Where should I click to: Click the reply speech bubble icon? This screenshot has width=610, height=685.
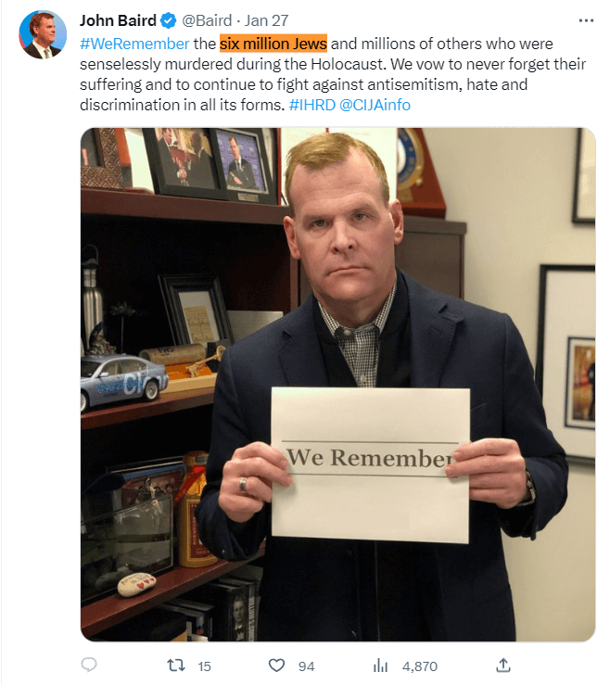tap(89, 665)
